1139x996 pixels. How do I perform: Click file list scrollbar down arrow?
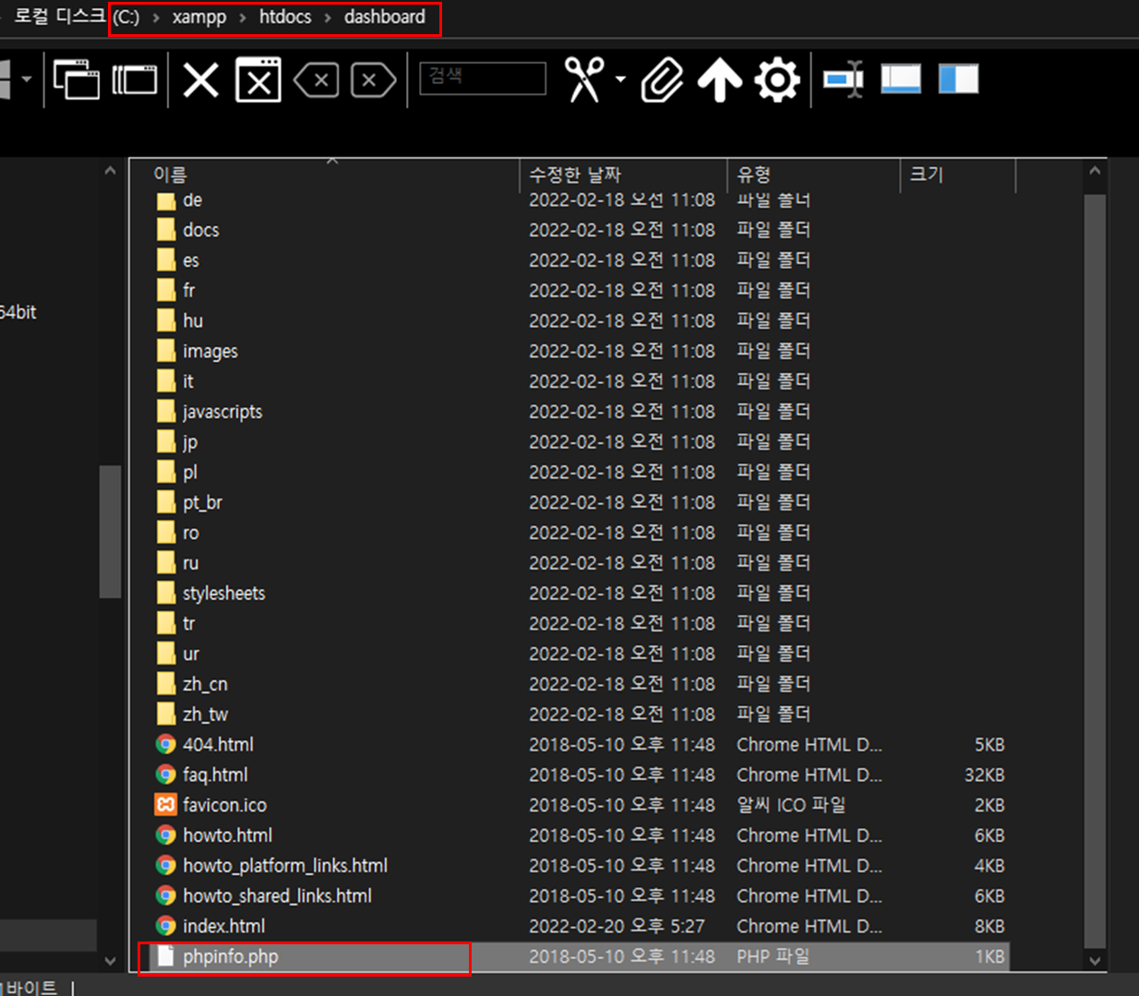pos(1095,961)
